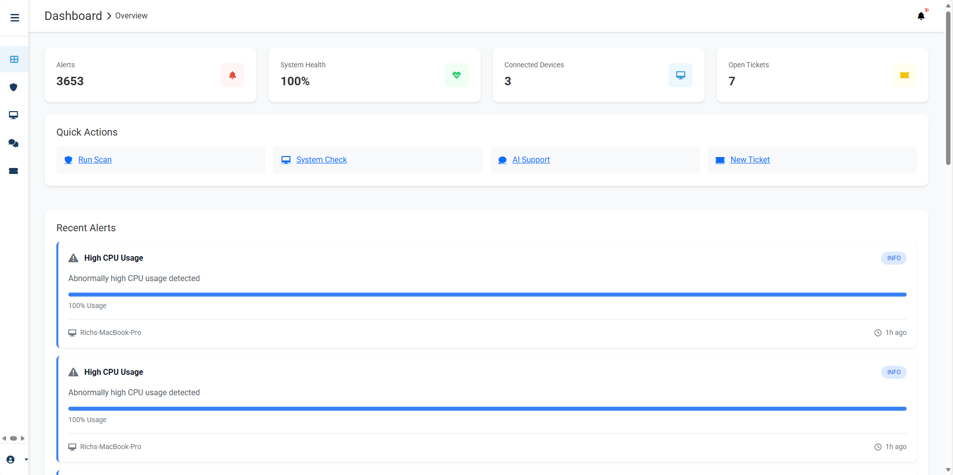Click the monitor icon beside System Check
This screenshot has width=953, height=475.
286,160
